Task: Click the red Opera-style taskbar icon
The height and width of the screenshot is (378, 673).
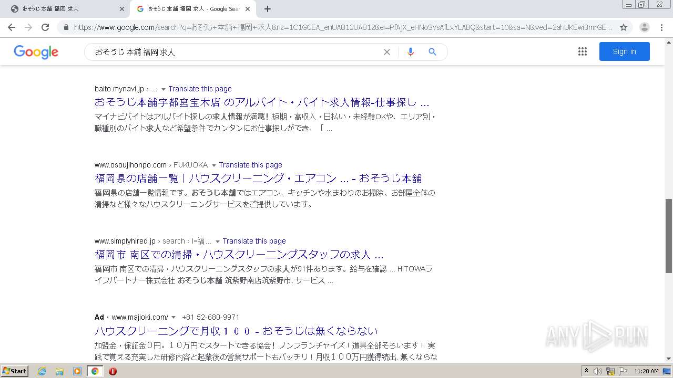Action: (113, 371)
